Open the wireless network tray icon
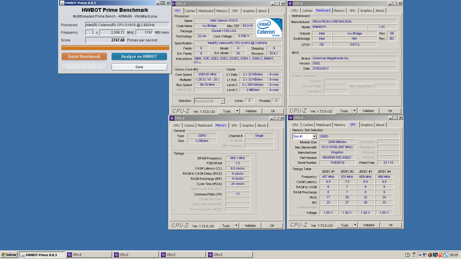Image resolution: width=461 pixels, height=259 pixels. pyautogui.click(x=425, y=255)
